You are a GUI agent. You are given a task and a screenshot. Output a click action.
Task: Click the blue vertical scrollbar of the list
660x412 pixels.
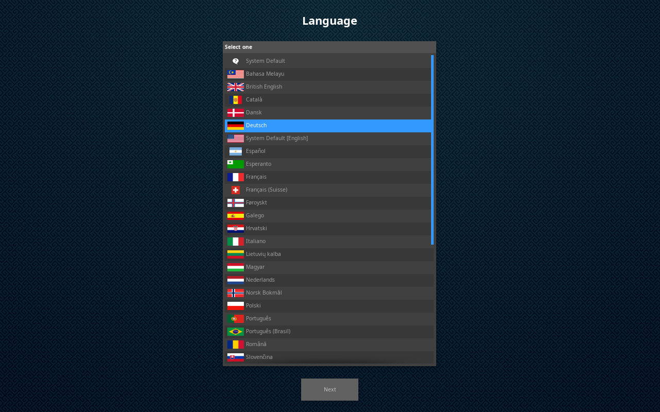point(432,149)
